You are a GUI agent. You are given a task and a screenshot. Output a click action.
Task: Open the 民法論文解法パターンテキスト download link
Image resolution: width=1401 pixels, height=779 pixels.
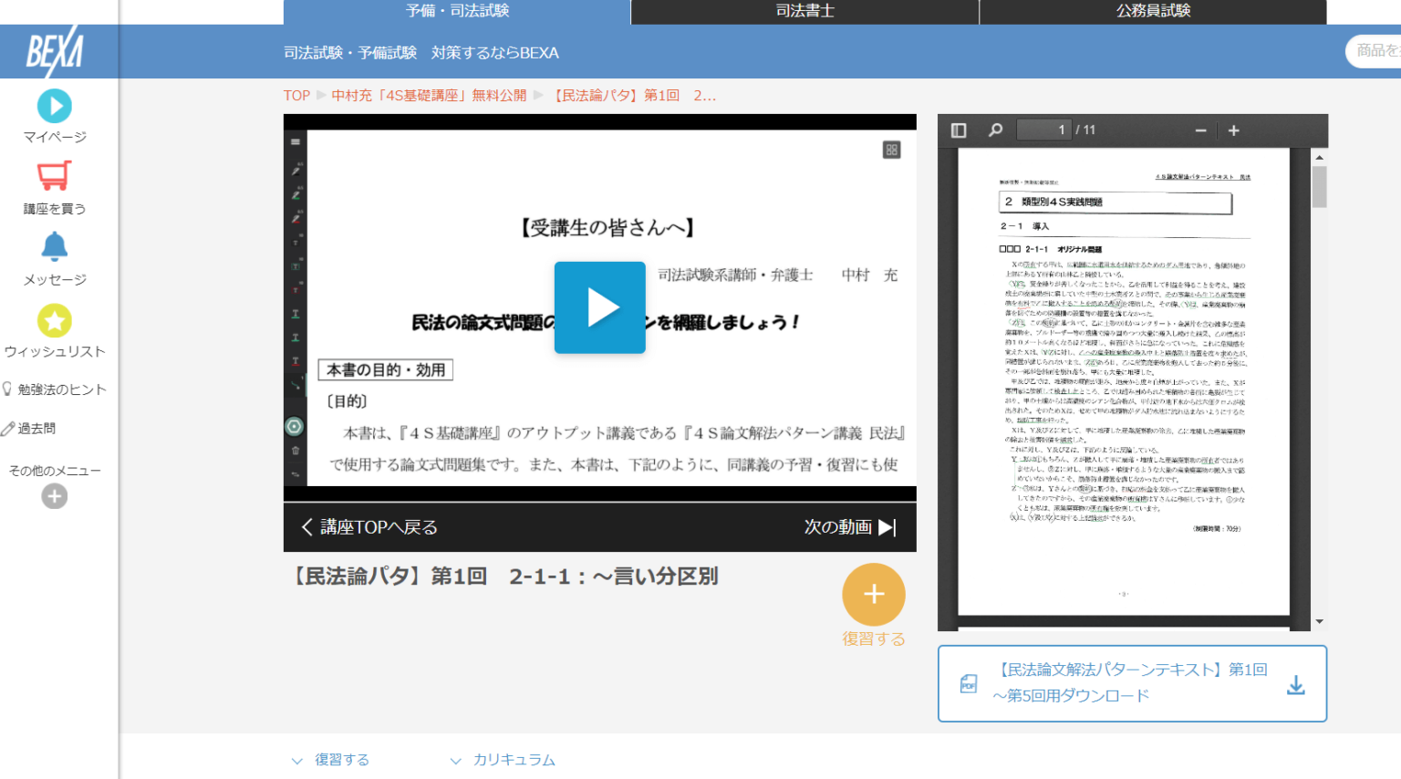[1131, 683]
